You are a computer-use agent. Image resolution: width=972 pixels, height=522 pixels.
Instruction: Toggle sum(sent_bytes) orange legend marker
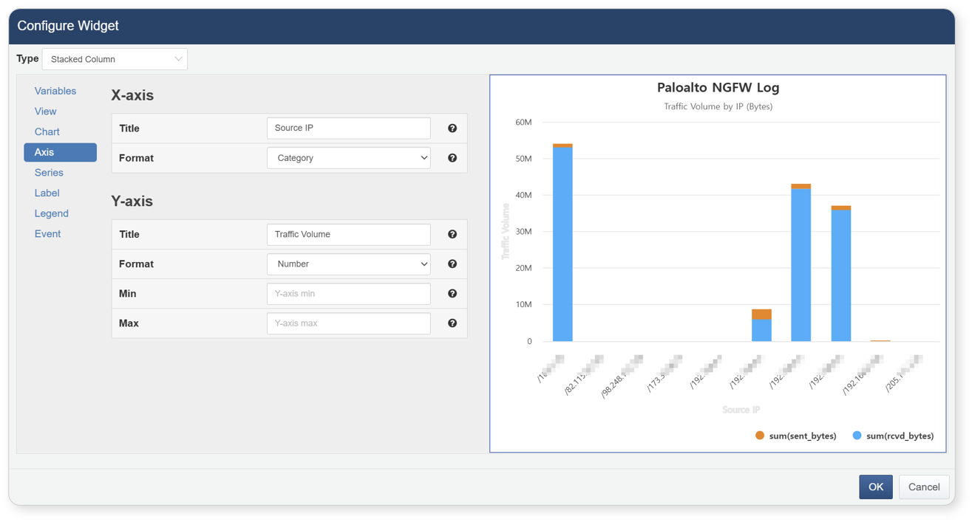(760, 436)
